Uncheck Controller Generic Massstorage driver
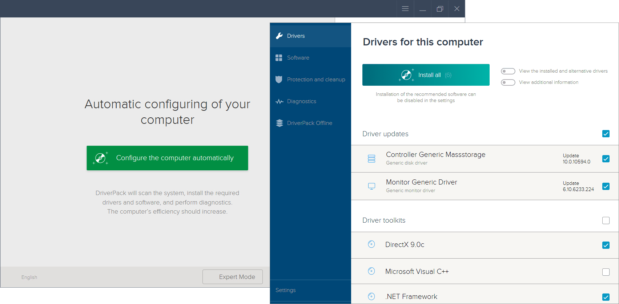 click(x=606, y=159)
